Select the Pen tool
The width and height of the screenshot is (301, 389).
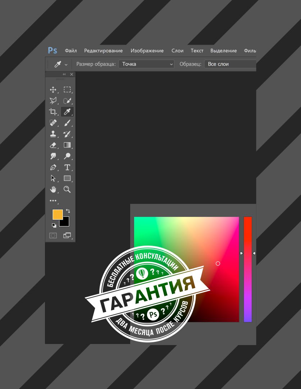click(53, 167)
